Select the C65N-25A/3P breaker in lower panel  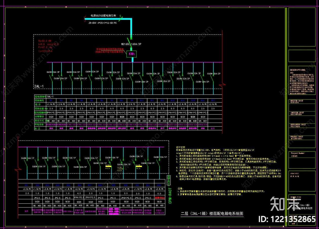click(80, 167)
